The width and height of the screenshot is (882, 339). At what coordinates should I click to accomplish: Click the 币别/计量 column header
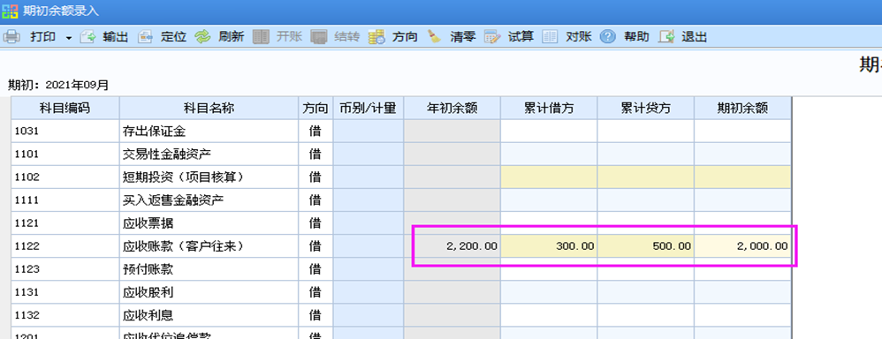pyautogui.click(x=368, y=108)
